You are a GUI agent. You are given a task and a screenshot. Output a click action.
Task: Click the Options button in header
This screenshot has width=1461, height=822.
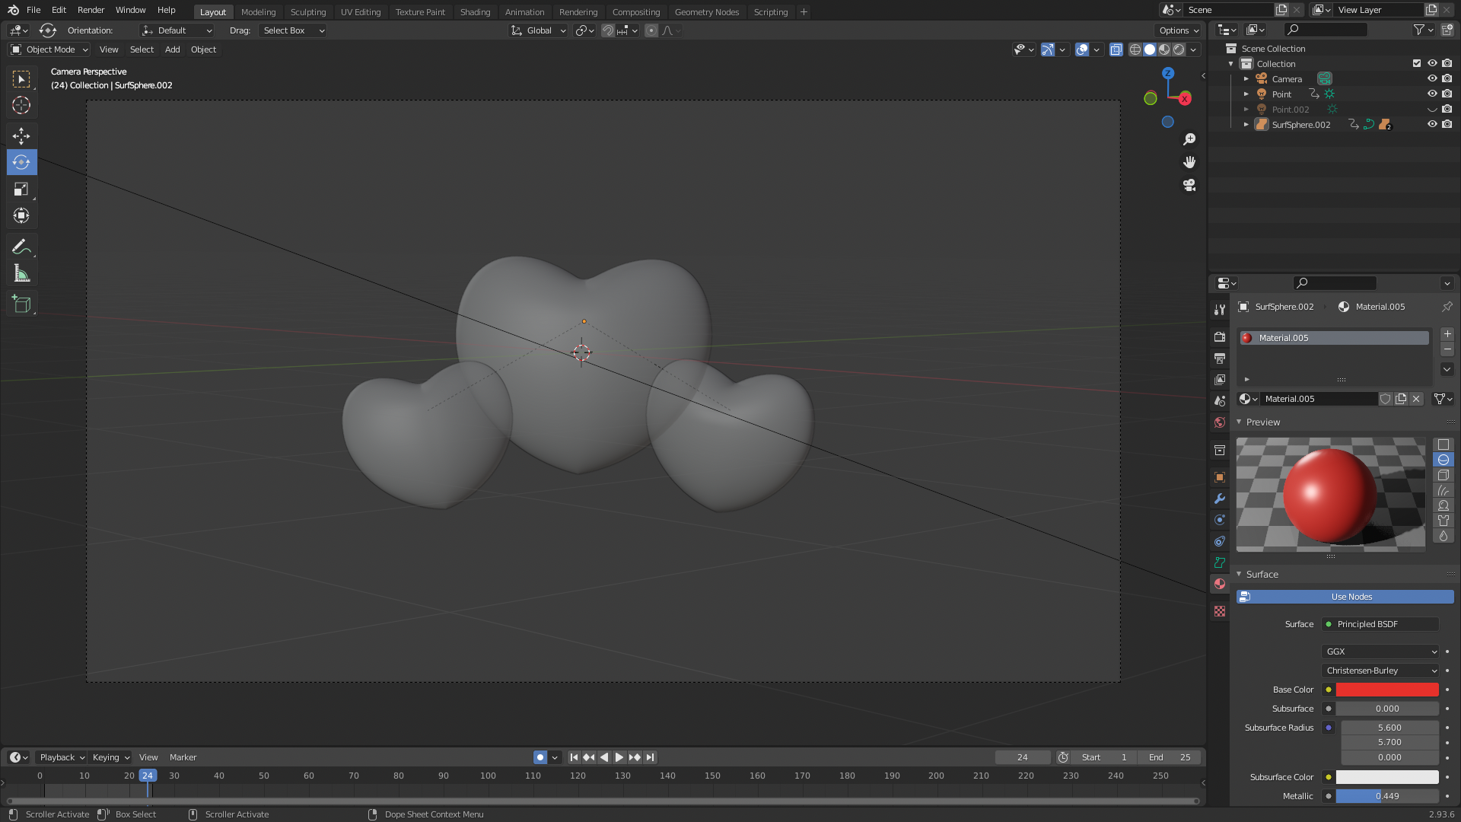click(1178, 30)
